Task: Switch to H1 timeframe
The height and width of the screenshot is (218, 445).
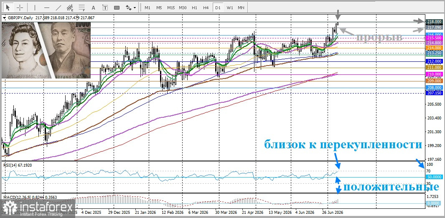Action: 194,8
